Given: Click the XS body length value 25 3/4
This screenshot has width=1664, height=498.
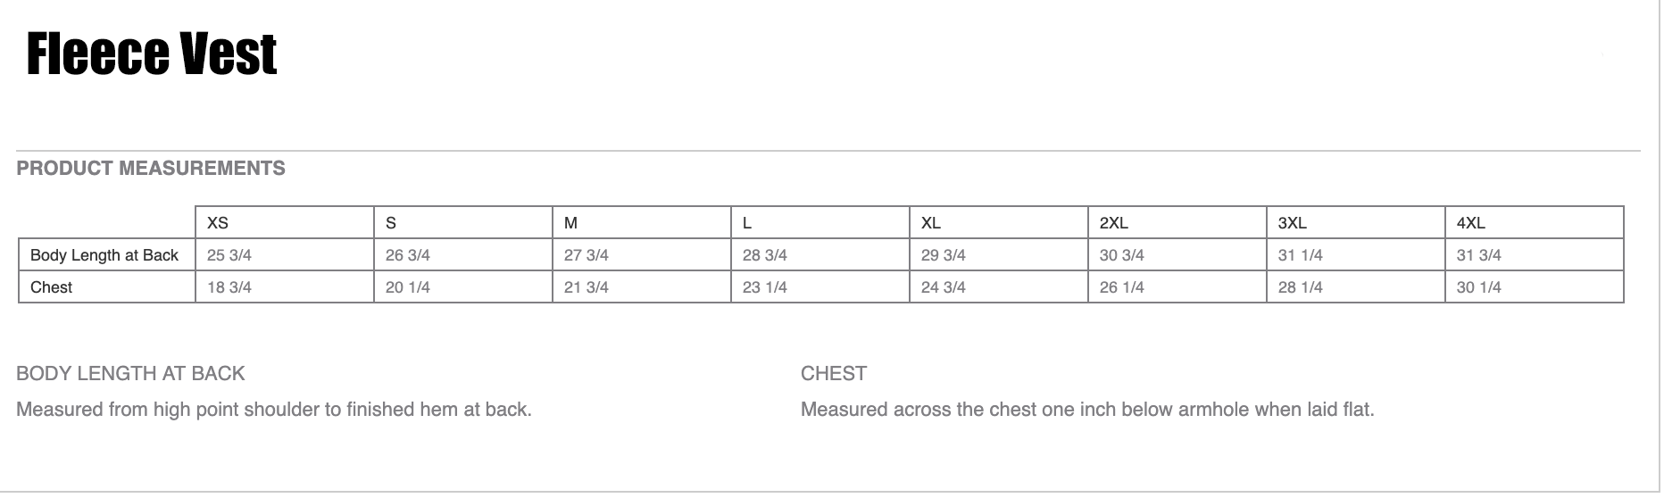Looking at the screenshot, I should coord(229,255).
